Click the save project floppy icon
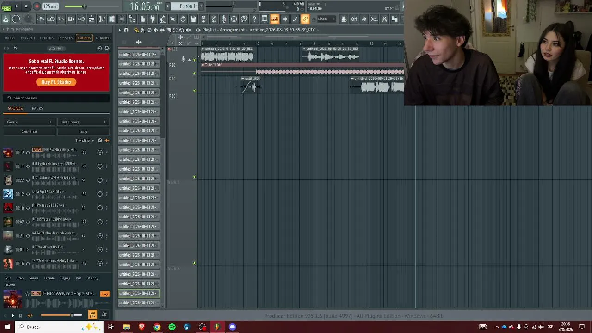The height and width of the screenshot is (333, 592). [193, 19]
